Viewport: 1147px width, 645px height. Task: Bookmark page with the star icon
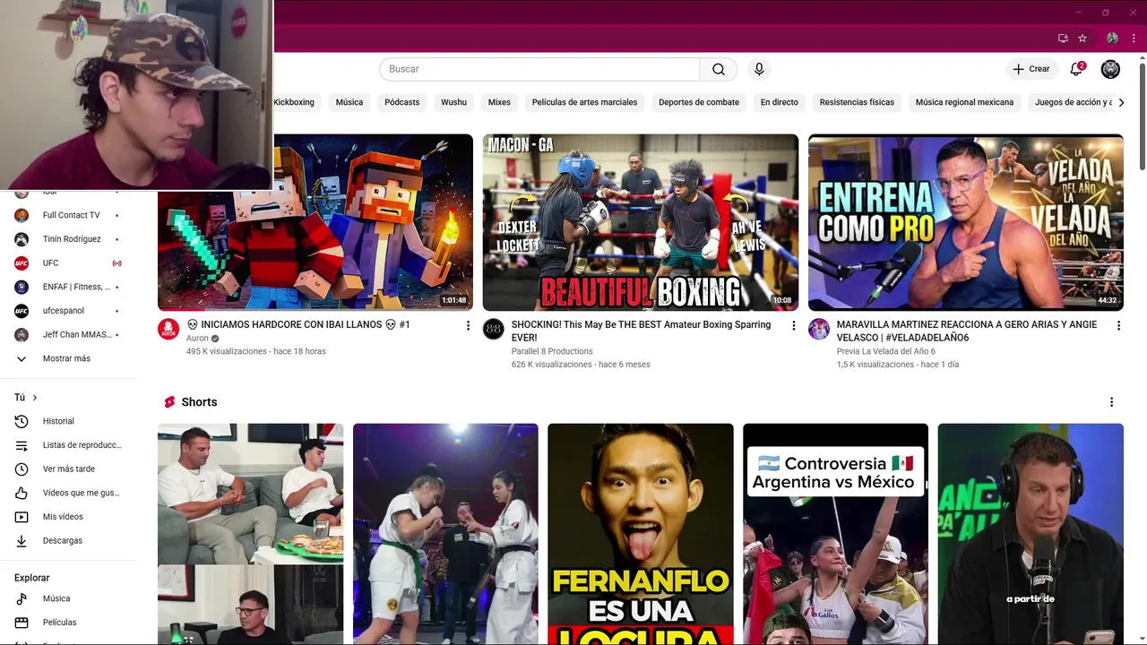click(1082, 39)
